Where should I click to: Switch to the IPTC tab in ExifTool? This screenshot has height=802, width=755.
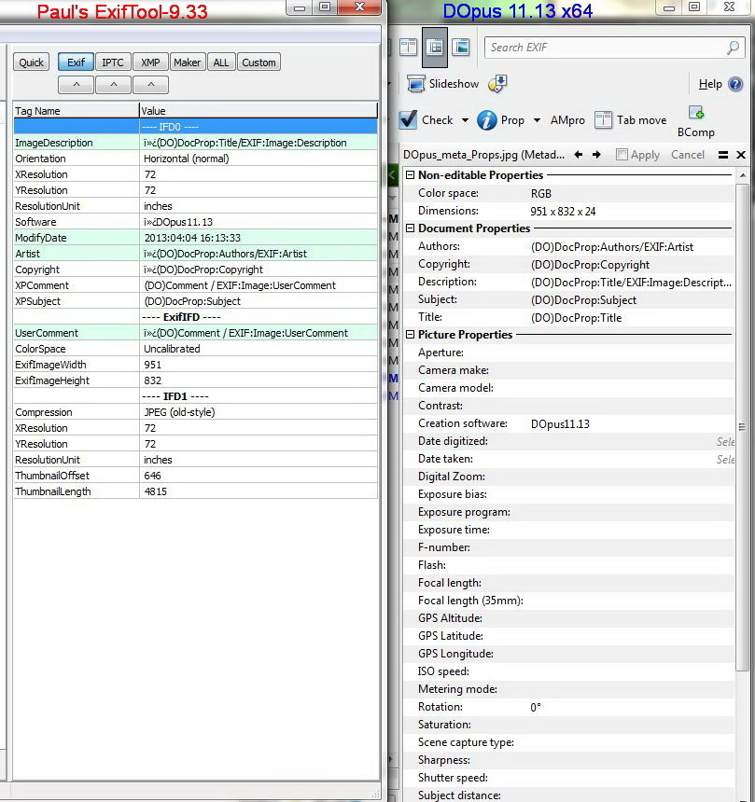click(112, 62)
